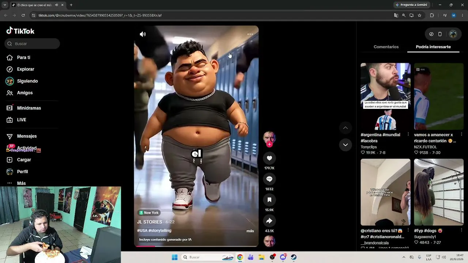Open the Chrome extensions puzzle icon
Image resolution: width=468 pixels, height=263 pixels.
432,15
